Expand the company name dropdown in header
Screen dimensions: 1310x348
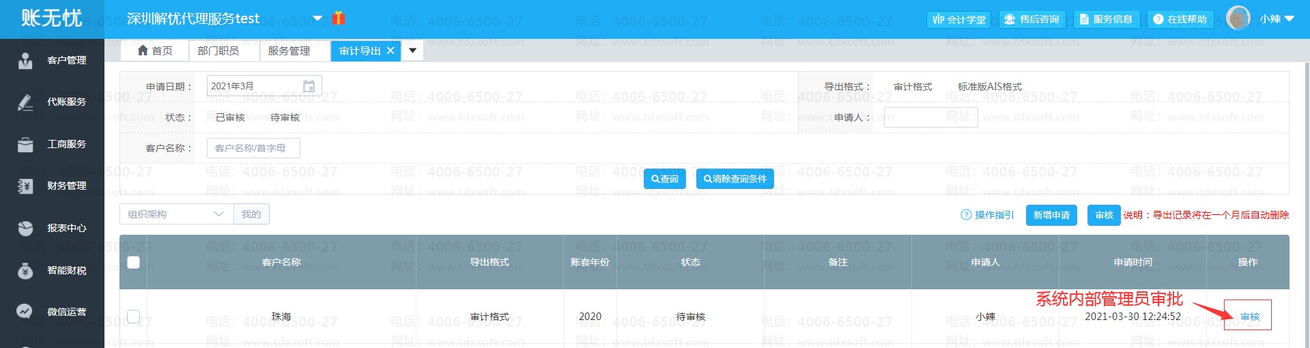317,18
